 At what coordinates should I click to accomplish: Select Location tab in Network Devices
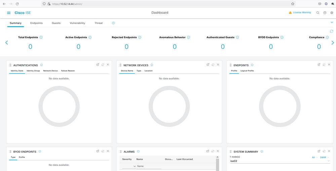[149, 71]
